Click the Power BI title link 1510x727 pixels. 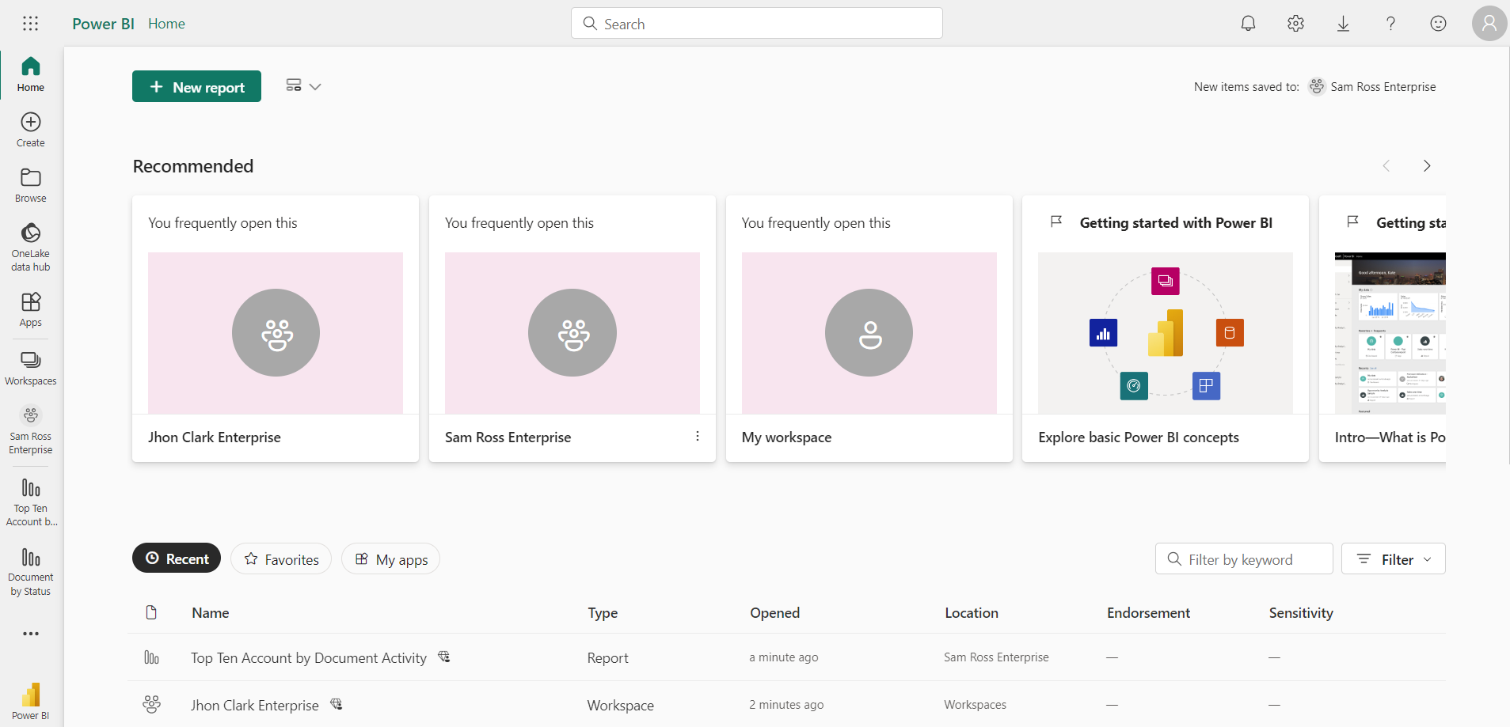[x=103, y=24]
